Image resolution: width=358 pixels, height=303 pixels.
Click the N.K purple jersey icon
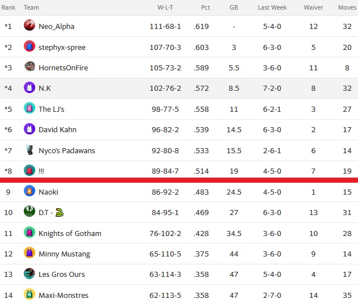click(30, 87)
